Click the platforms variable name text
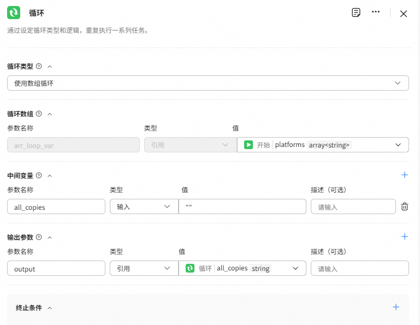 pyautogui.click(x=289, y=145)
